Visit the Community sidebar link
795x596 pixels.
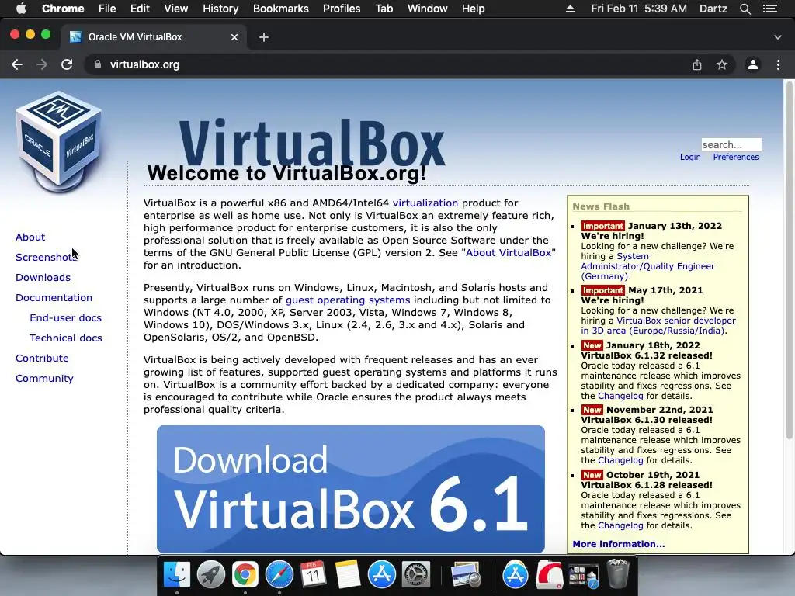pyautogui.click(x=44, y=379)
